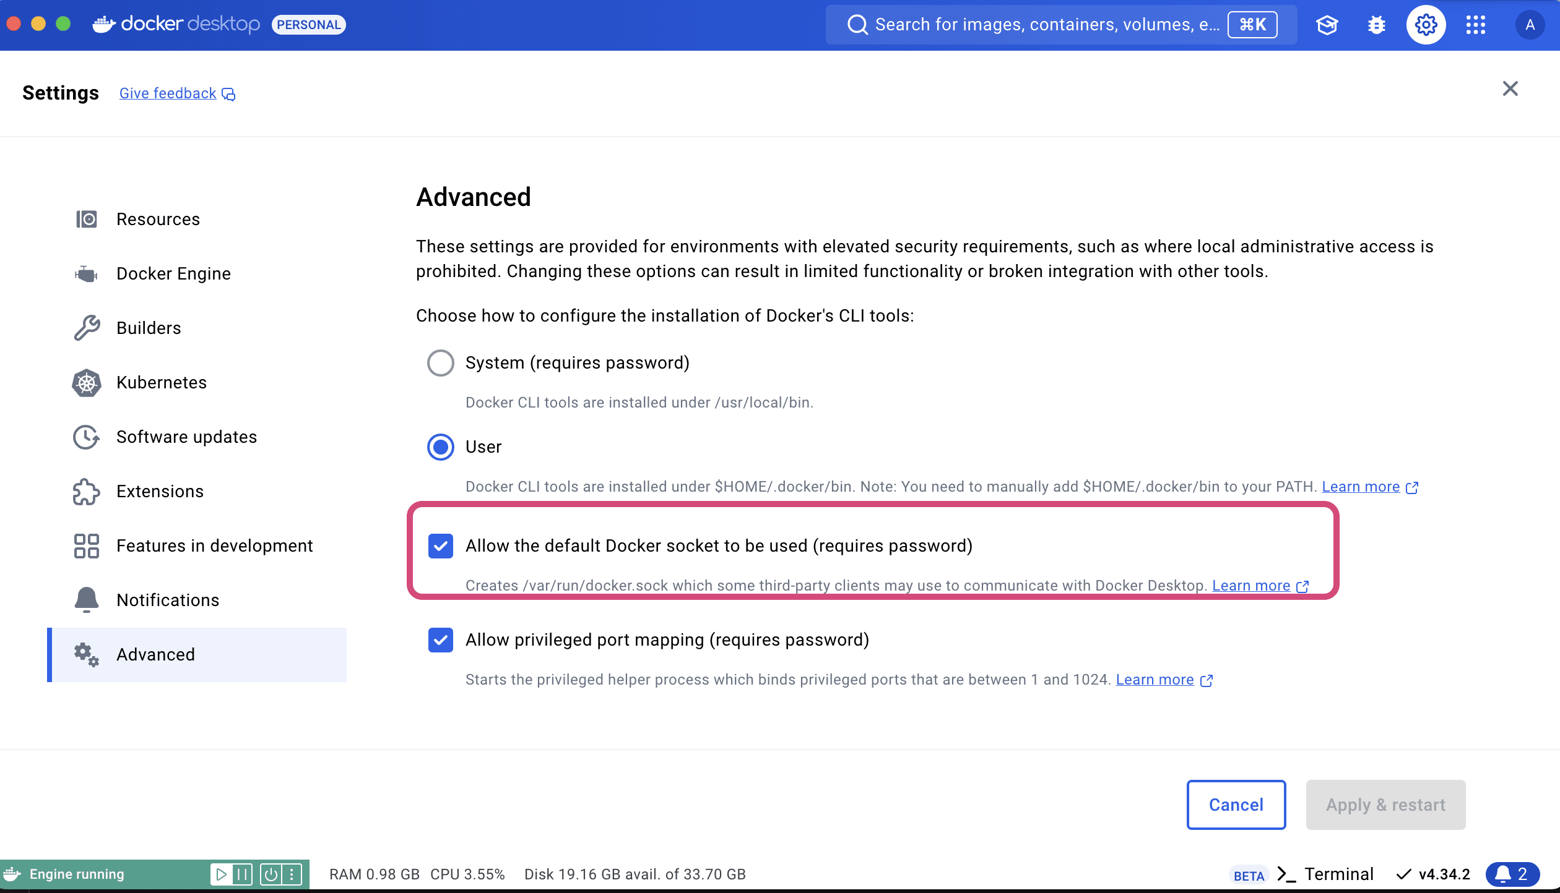1560x893 pixels.
Task: Open the Extensions marketplace icon in the header
Action: click(x=1327, y=25)
